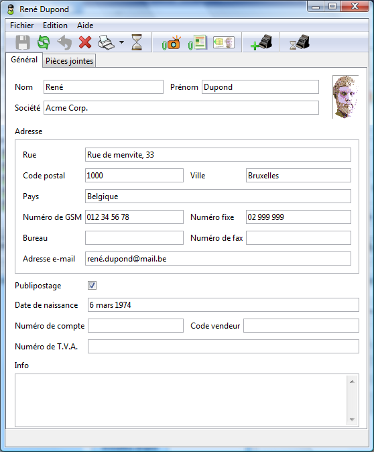Viewport: 374px width, 452px height.
Task: Click the Code vendeur field
Action: 301,326
